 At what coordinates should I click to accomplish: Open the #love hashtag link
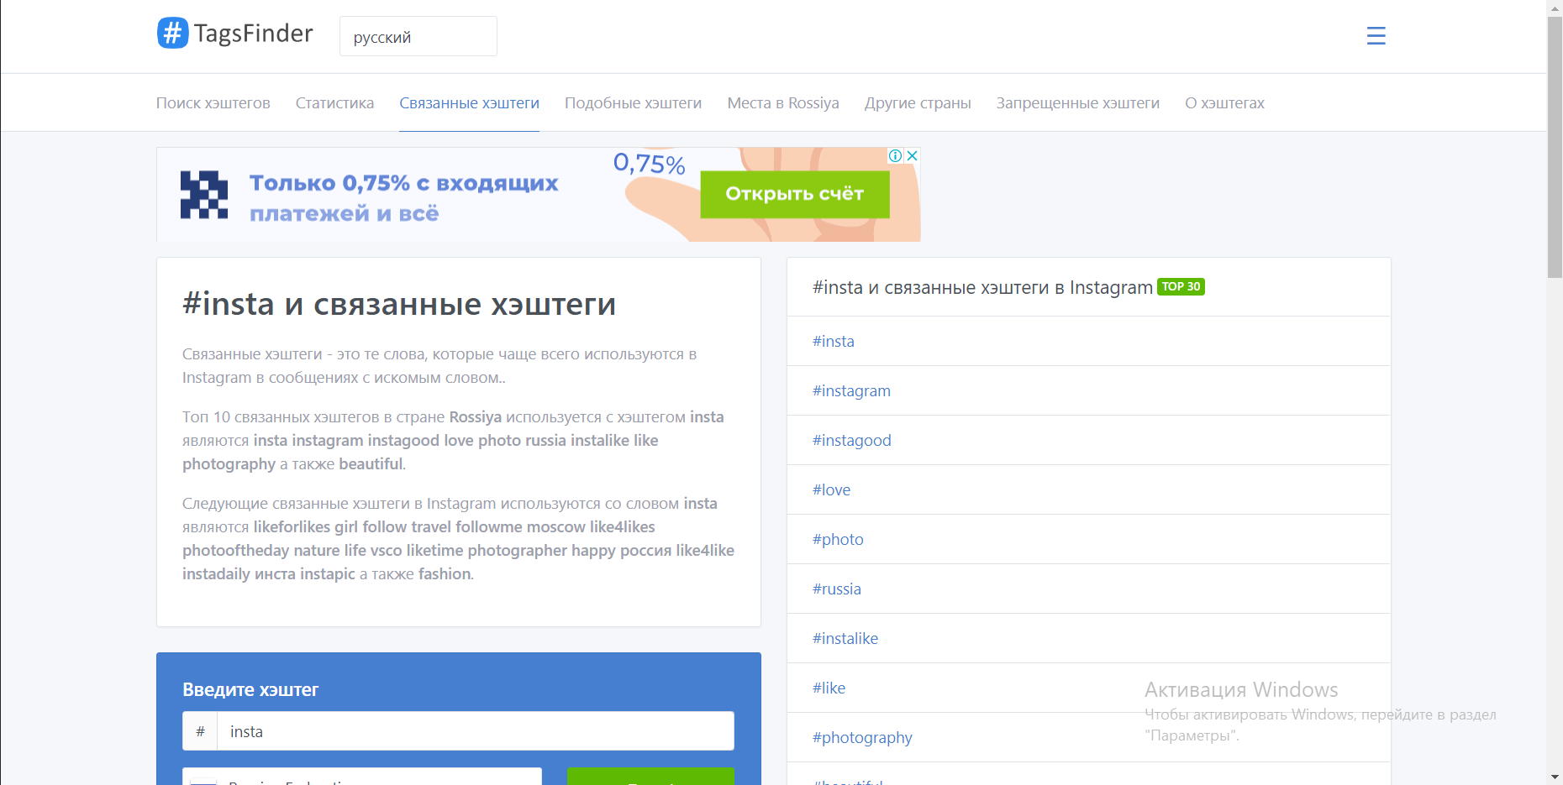point(831,489)
